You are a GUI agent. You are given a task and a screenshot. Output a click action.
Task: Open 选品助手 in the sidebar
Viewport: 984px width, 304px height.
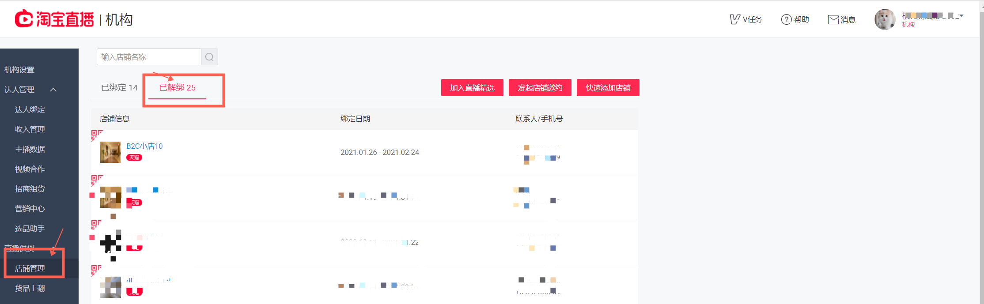30,229
